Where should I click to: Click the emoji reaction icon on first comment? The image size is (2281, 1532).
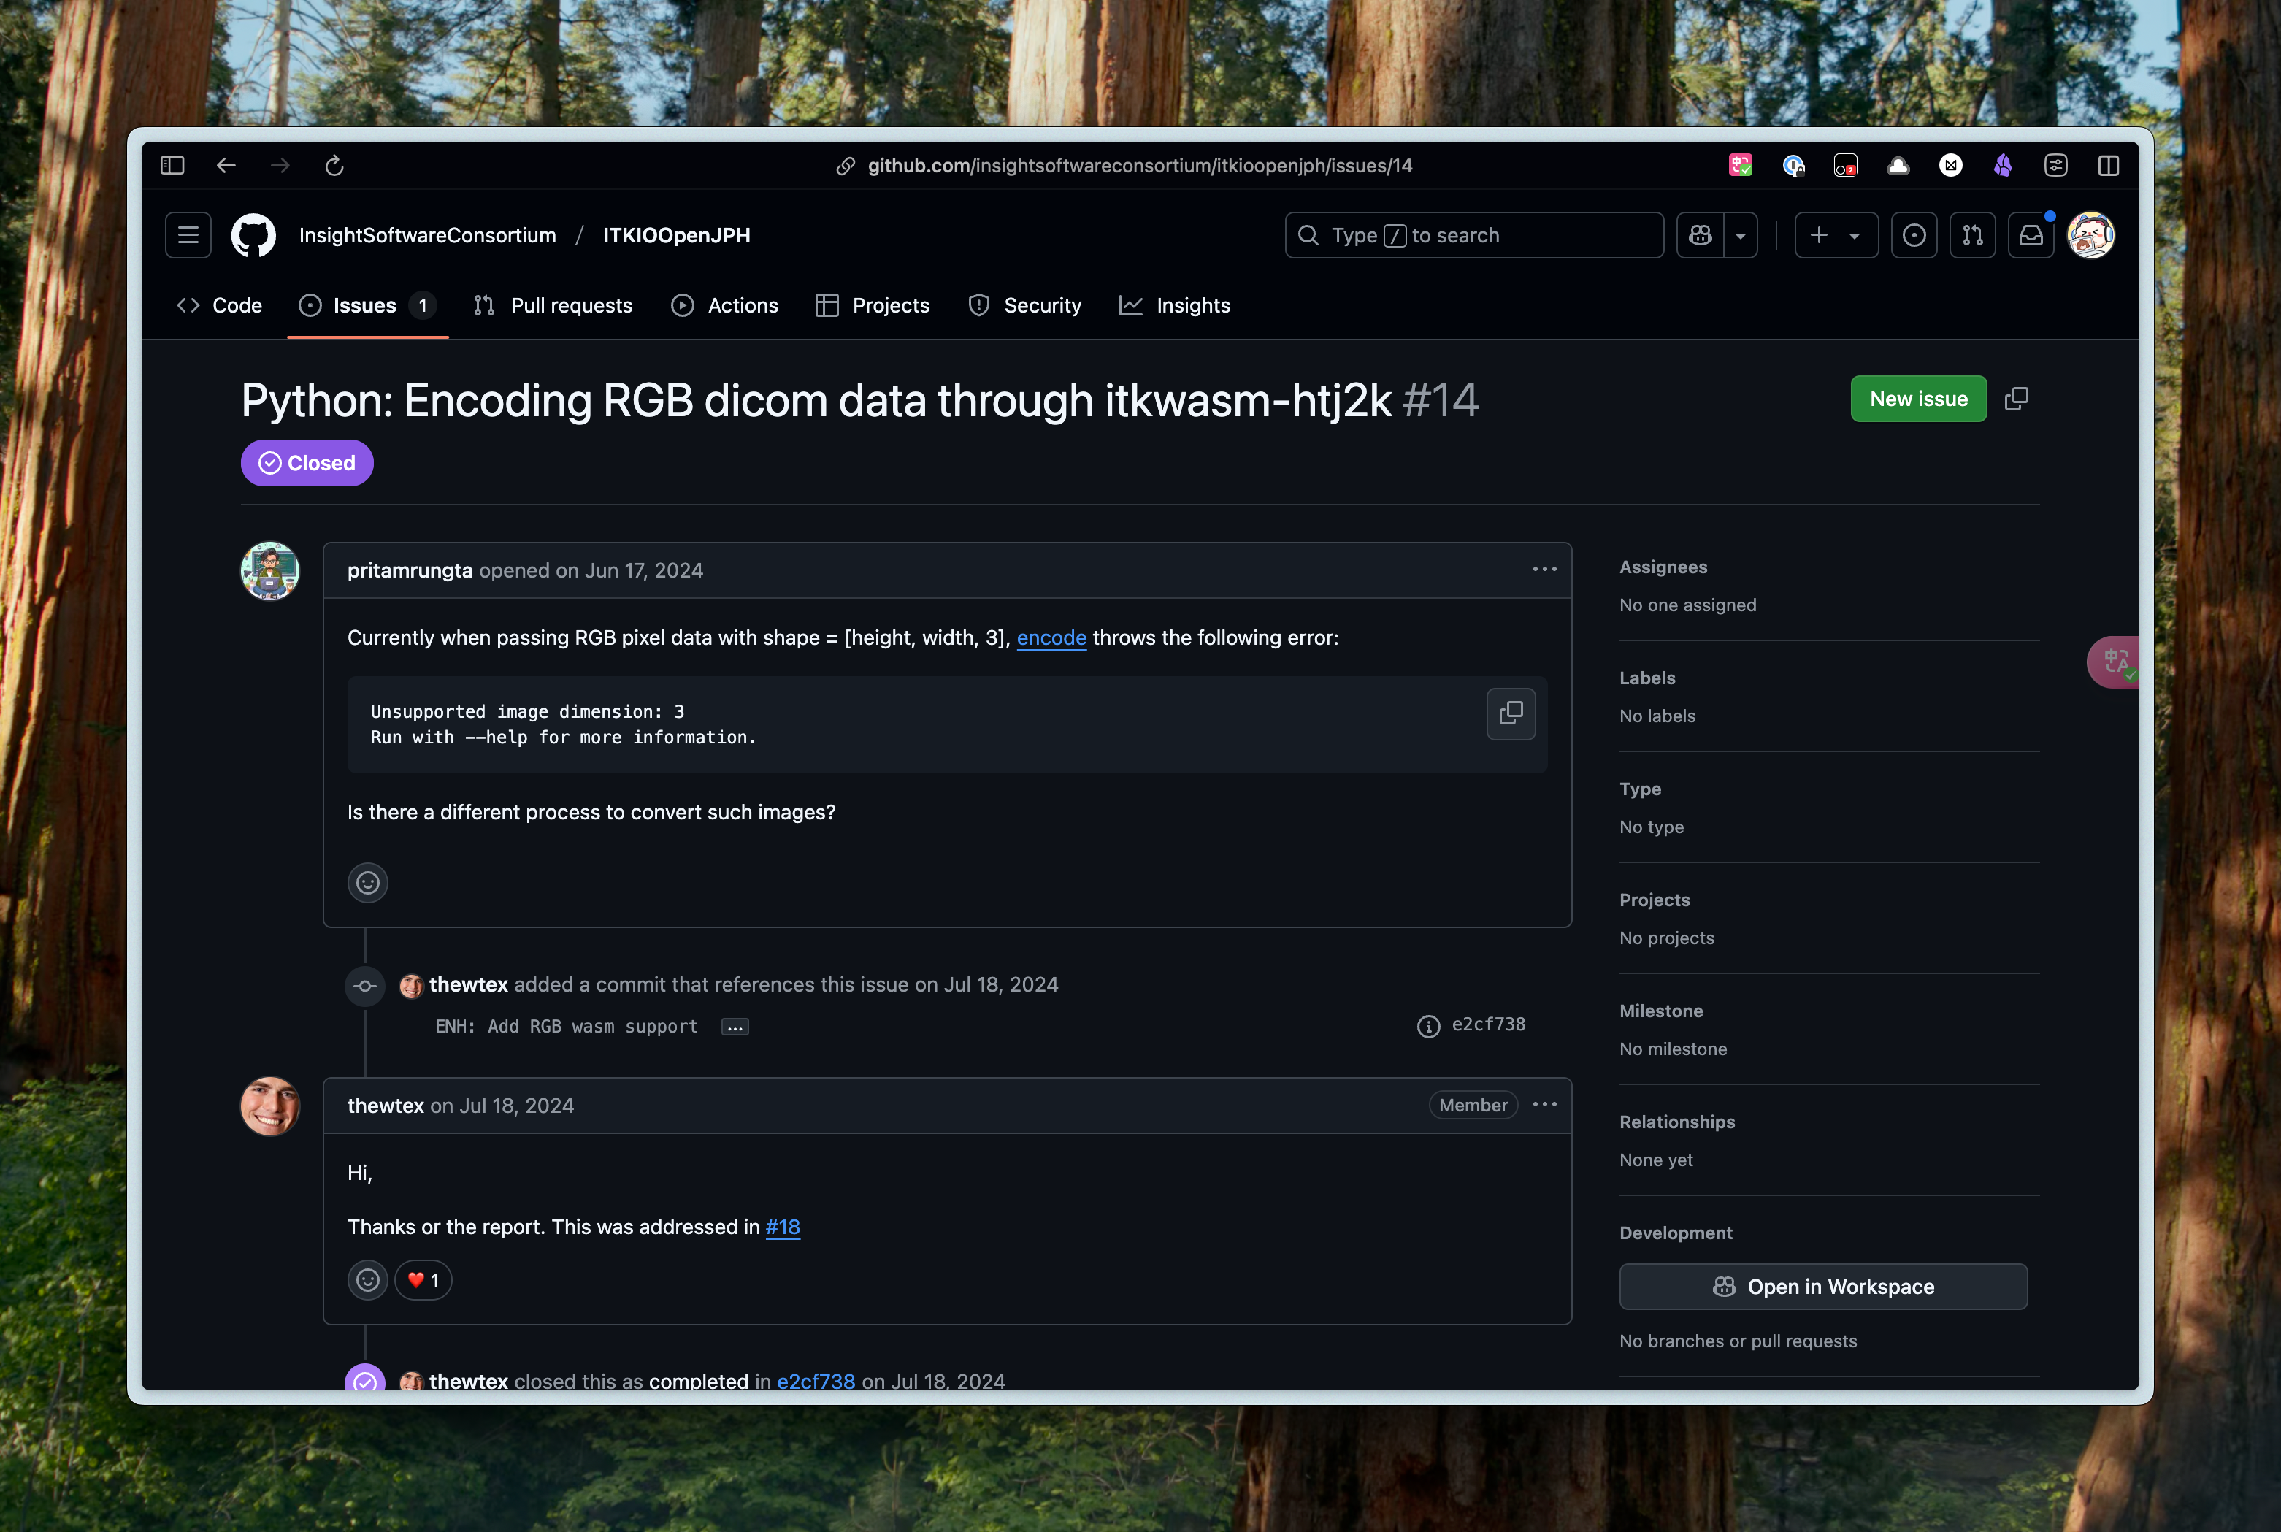366,882
